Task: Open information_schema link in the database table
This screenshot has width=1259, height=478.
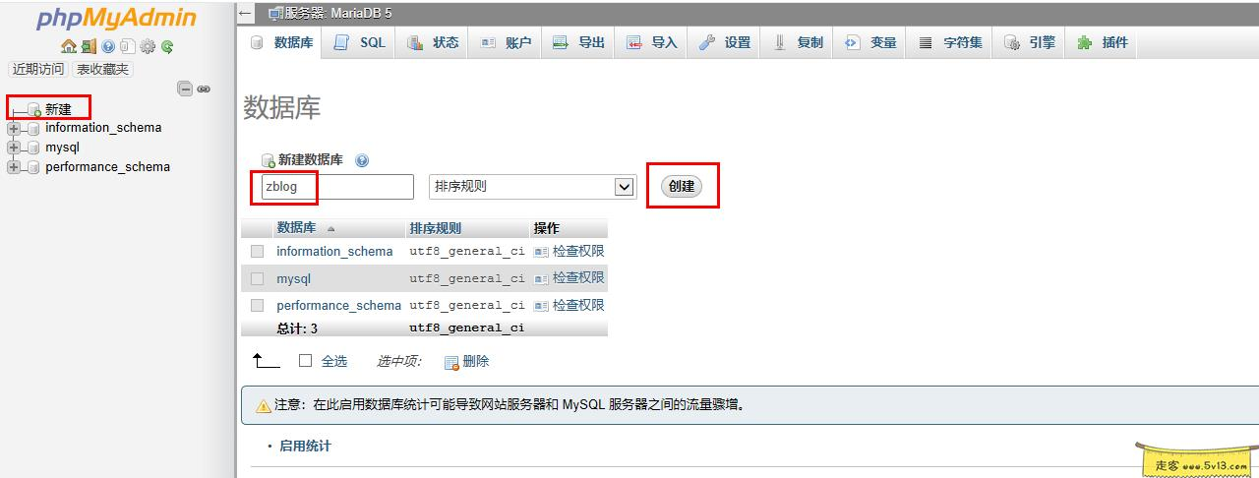Action: tap(334, 252)
